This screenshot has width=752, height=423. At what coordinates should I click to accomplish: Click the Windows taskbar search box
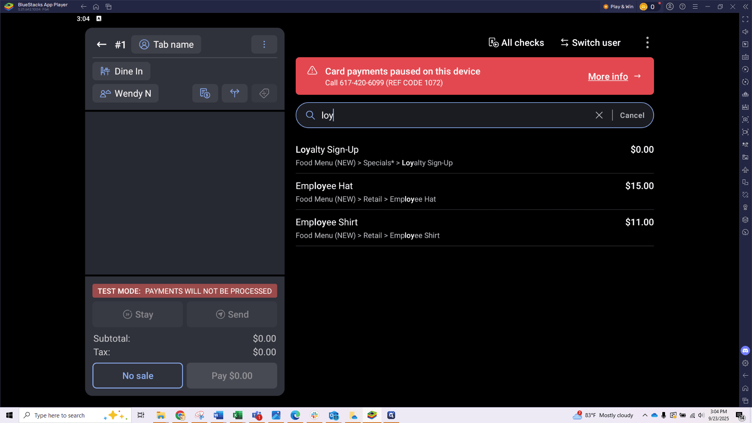pos(75,415)
